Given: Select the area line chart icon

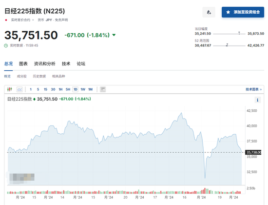Looking at the screenshot, I should pos(19,89).
